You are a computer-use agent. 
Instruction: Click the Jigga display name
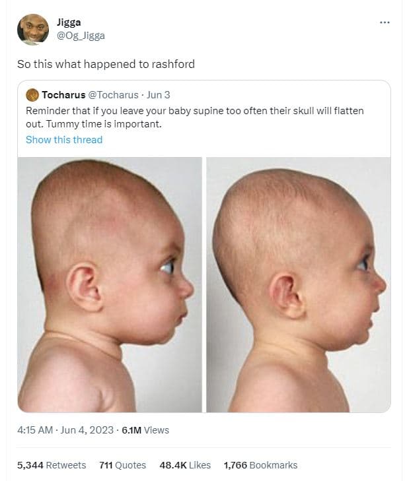pyautogui.click(x=69, y=22)
